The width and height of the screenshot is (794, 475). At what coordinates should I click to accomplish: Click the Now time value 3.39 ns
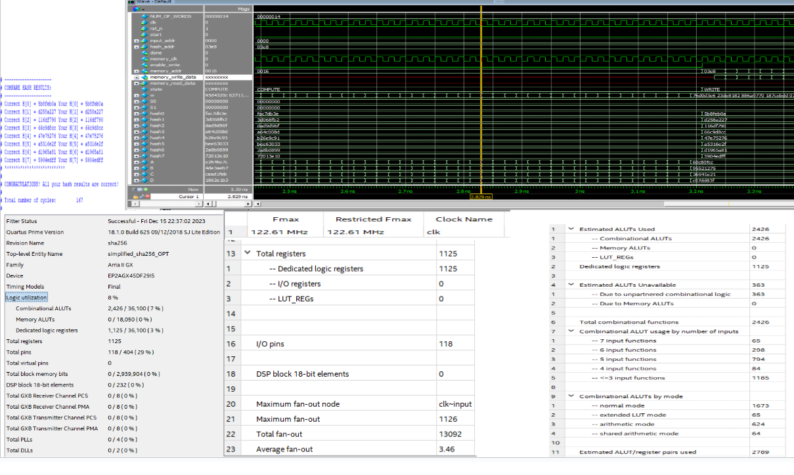(239, 190)
